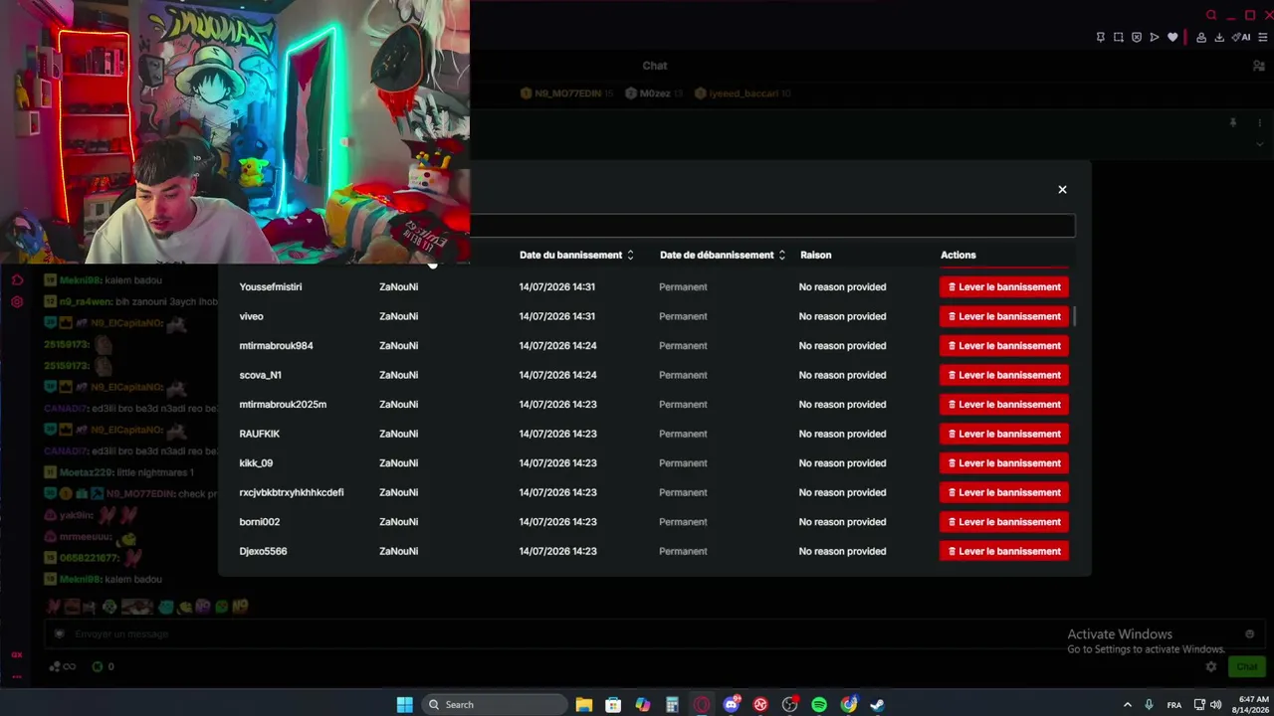Lift the ban for borni002

pyautogui.click(x=1004, y=522)
